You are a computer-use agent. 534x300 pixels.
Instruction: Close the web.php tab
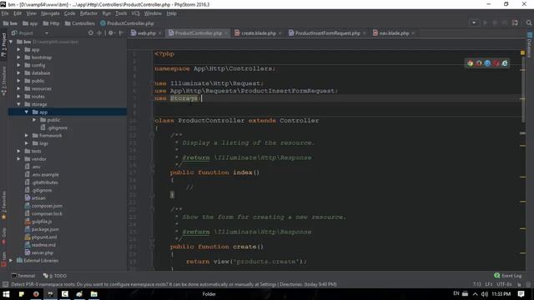click(159, 33)
